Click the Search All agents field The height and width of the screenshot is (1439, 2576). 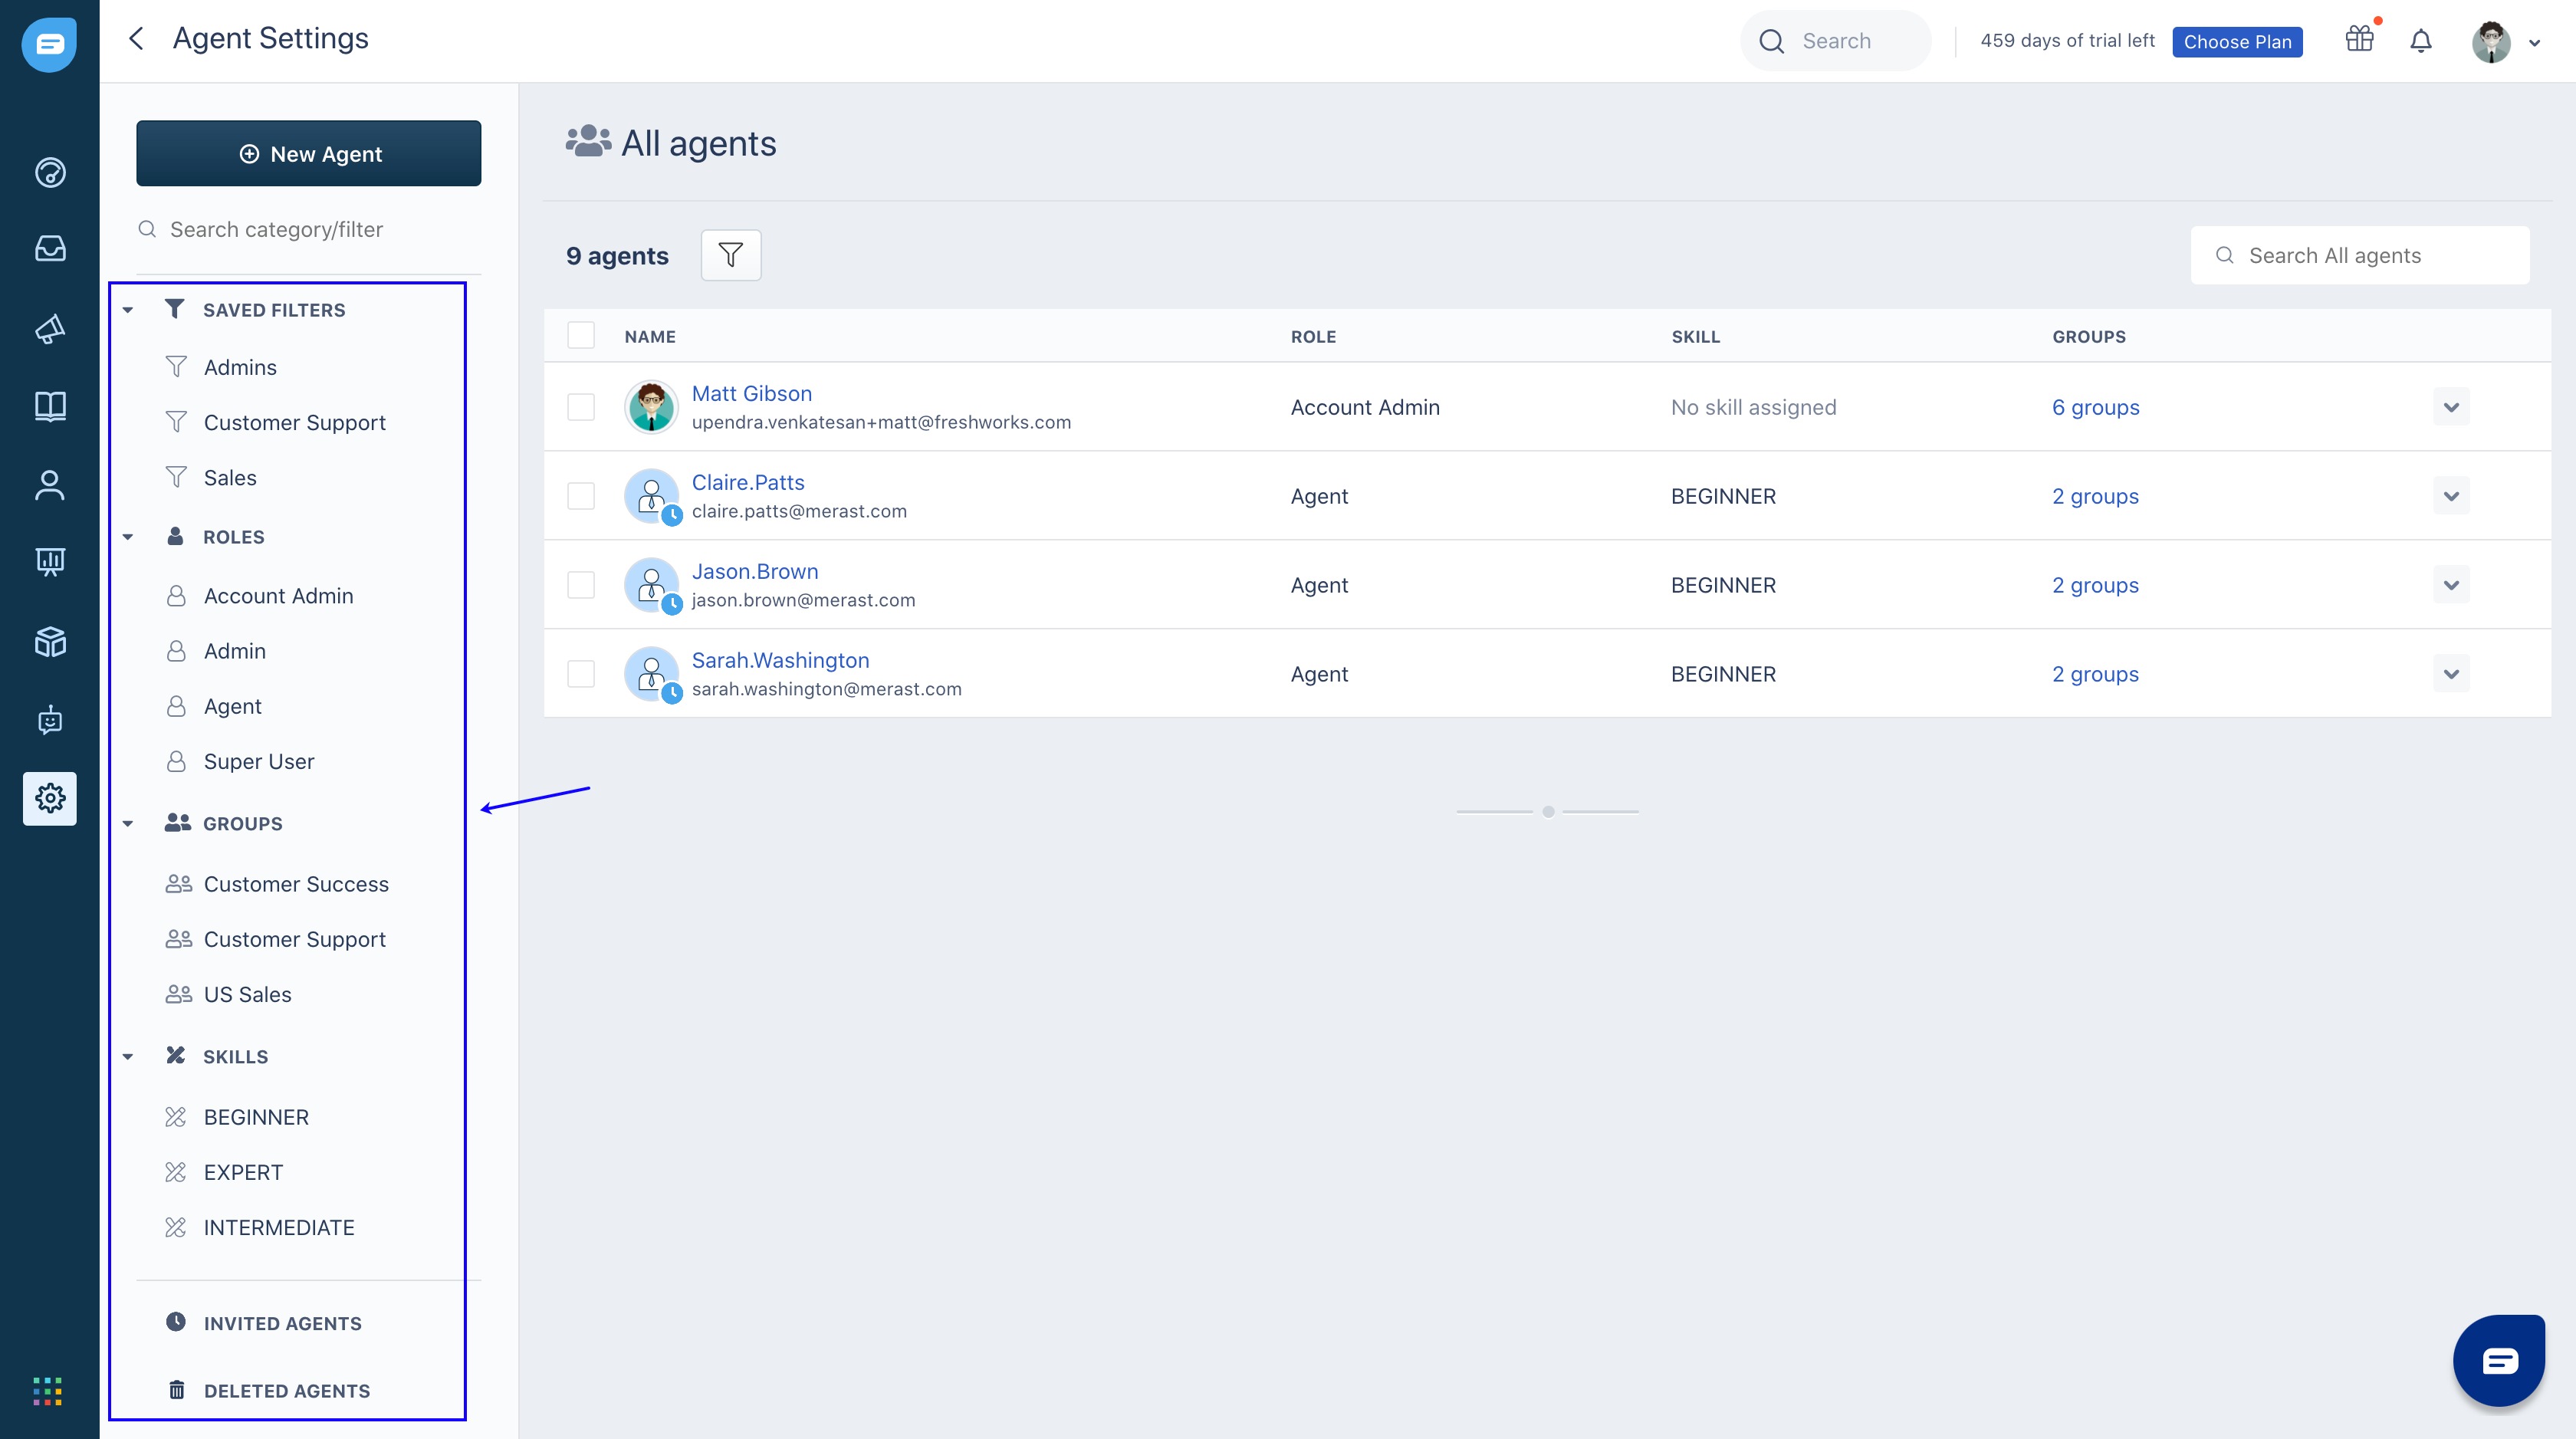click(x=2360, y=255)
